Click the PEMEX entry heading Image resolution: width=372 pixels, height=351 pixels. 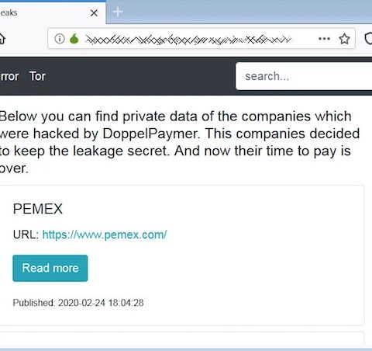[x=38, y=209]
